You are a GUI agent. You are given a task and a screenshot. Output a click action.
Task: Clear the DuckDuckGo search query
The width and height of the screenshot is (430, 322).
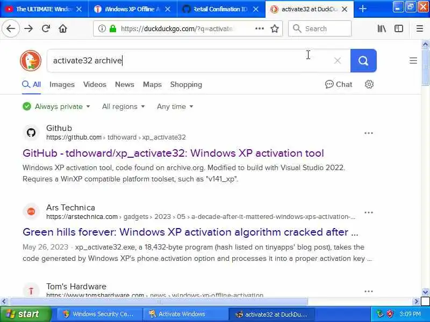coord(338,61)
